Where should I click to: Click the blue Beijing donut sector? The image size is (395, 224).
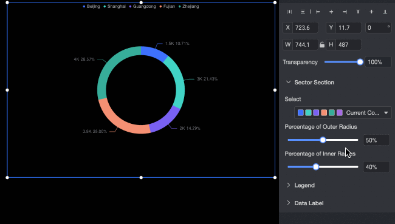pyautogui.click(x=153, y=53)
